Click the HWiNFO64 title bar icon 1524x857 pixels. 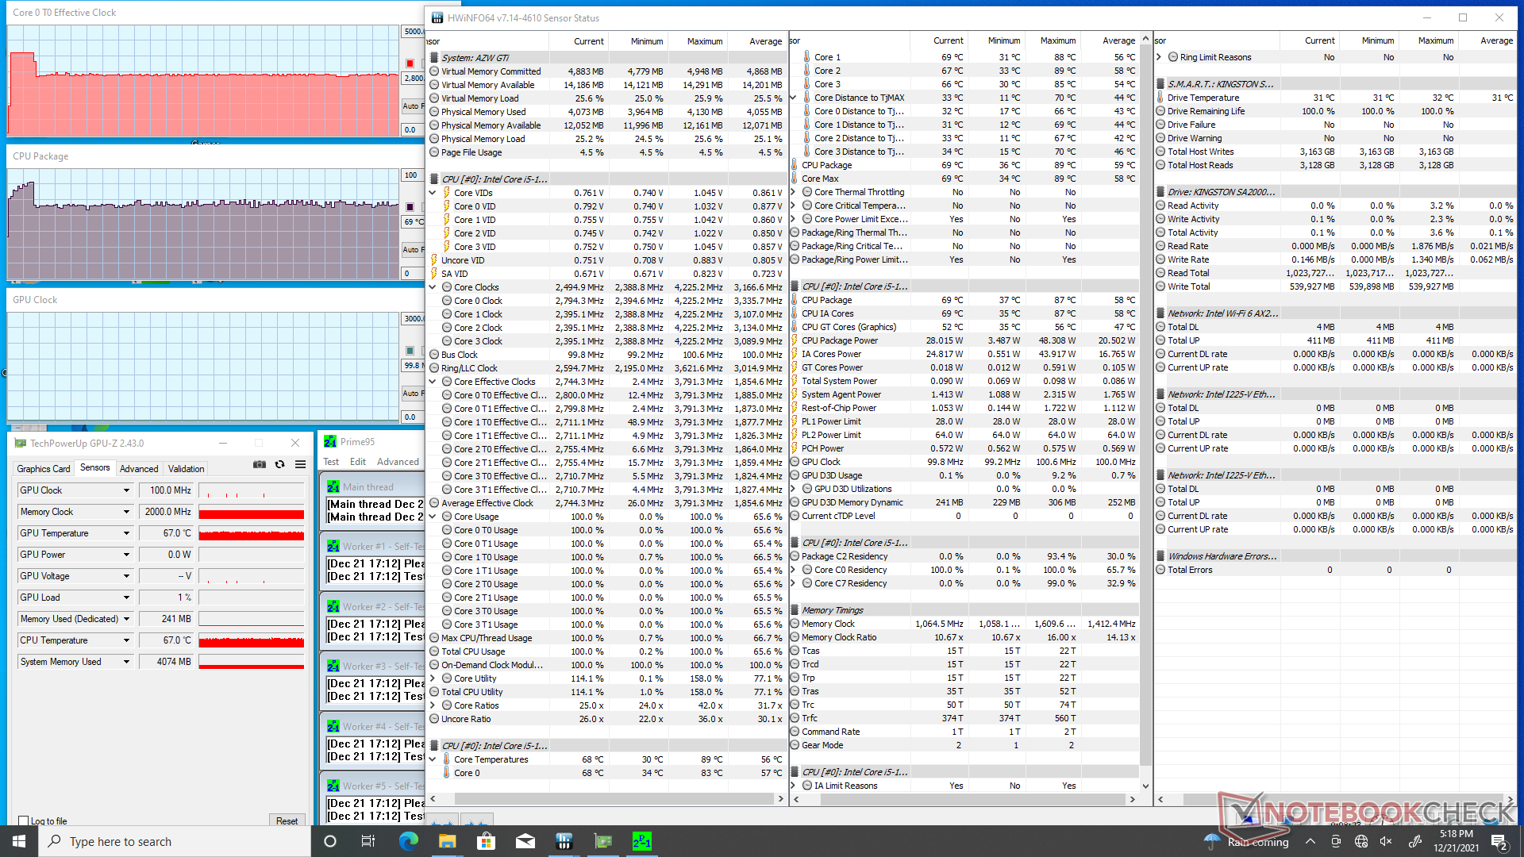437,17
